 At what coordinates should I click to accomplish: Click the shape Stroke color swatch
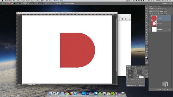click(x=15, y=3)
